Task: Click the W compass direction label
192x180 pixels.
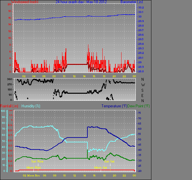Action: tap(143, 85)
